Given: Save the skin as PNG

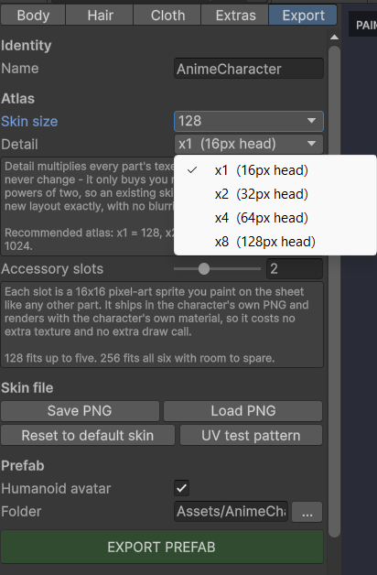Looking at the screenshot, I should coord(80,411).
